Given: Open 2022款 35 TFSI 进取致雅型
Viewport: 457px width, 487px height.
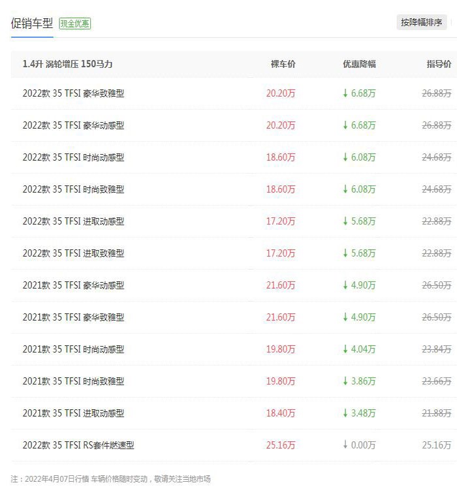Looking at the screenshot, I should 73,253.
